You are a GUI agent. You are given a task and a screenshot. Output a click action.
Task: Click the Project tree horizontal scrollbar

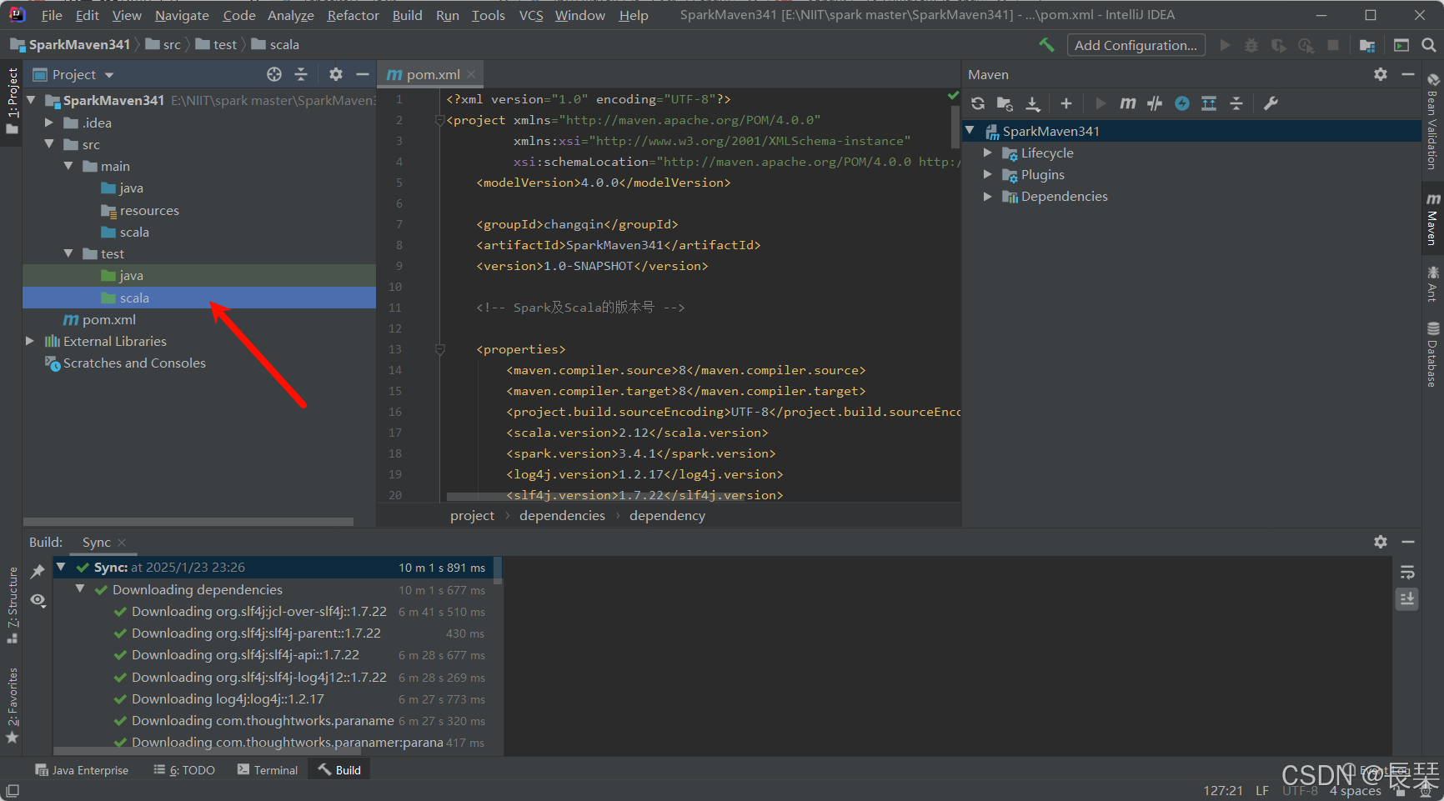[x=188, y=522]
